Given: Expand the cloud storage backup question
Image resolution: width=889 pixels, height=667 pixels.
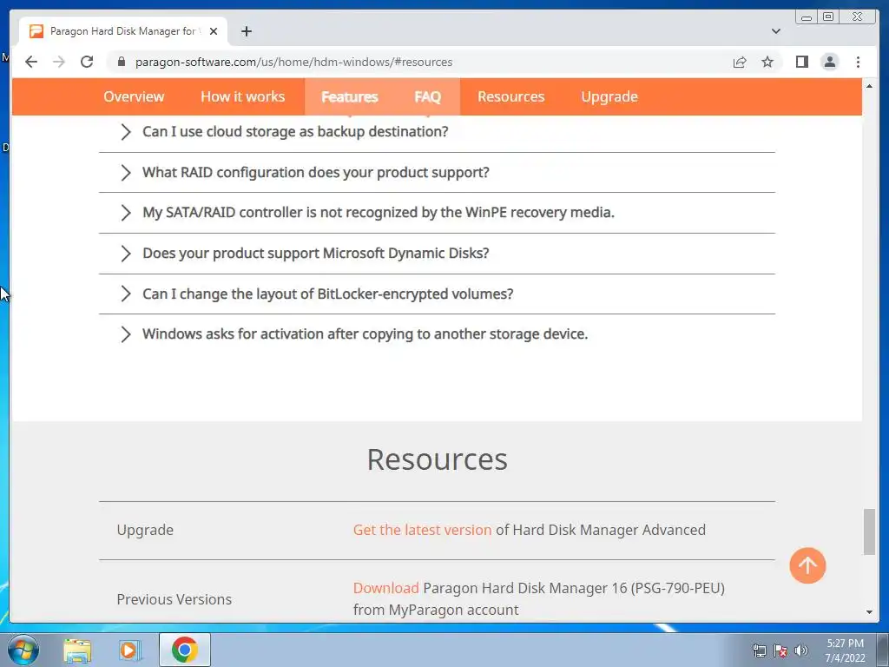Looking at the screenshot, I should pos(437,132).
